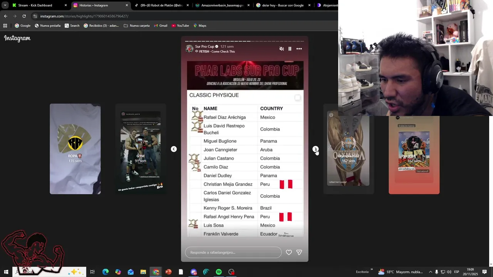The height and width of the screenshot is (277, 493).
Task: Open File Explorer from the taskbar
Action: pos(143,272)
